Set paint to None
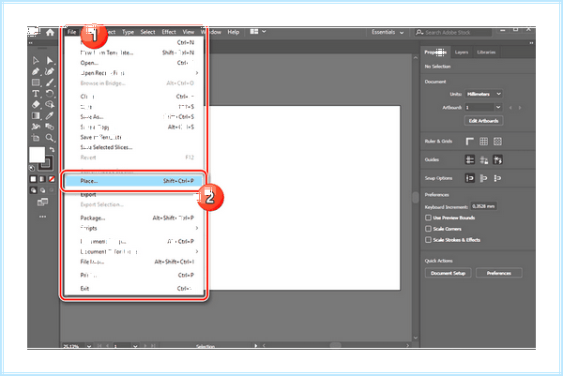Image resolution: width=563 pixels, height=376 pixels. (52, 179)
